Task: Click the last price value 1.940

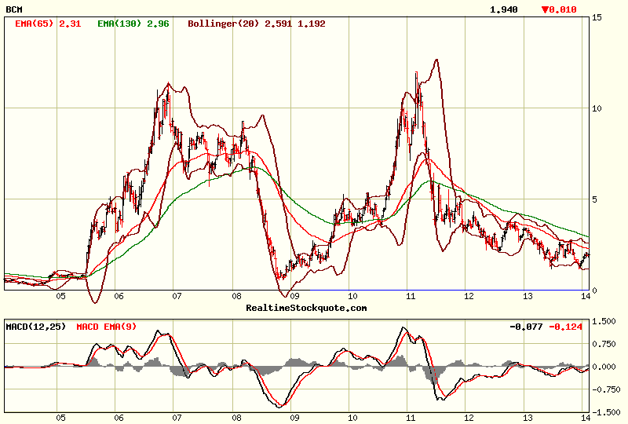Action: click(x=503, y=9)
